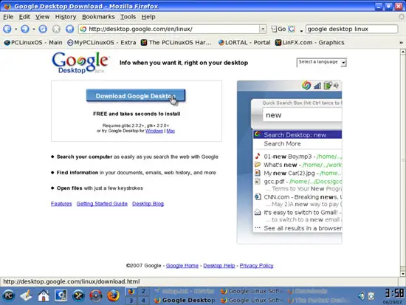Open the History menu
406x305 pixels.
tap(66, 17)
